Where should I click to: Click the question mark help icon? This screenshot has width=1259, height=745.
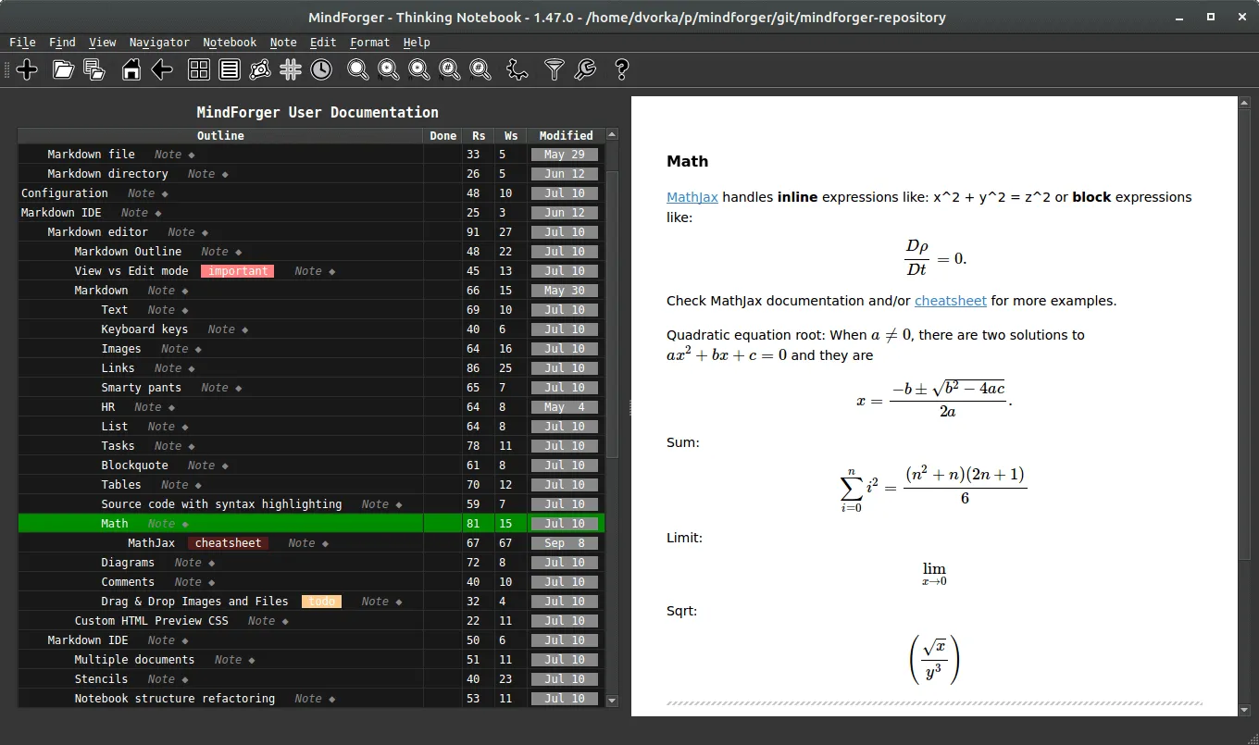[622, 69]
